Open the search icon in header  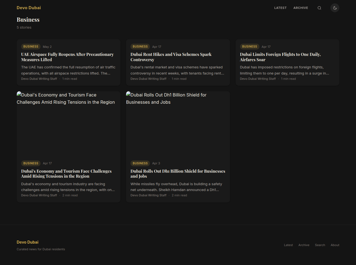click(x=319, y=8)
